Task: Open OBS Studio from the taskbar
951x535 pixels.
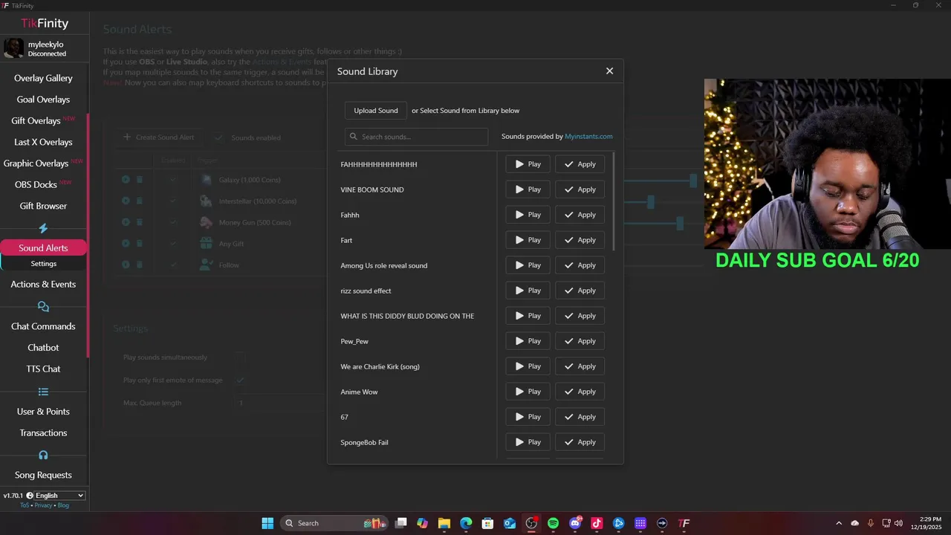Action: pos(531,523)
